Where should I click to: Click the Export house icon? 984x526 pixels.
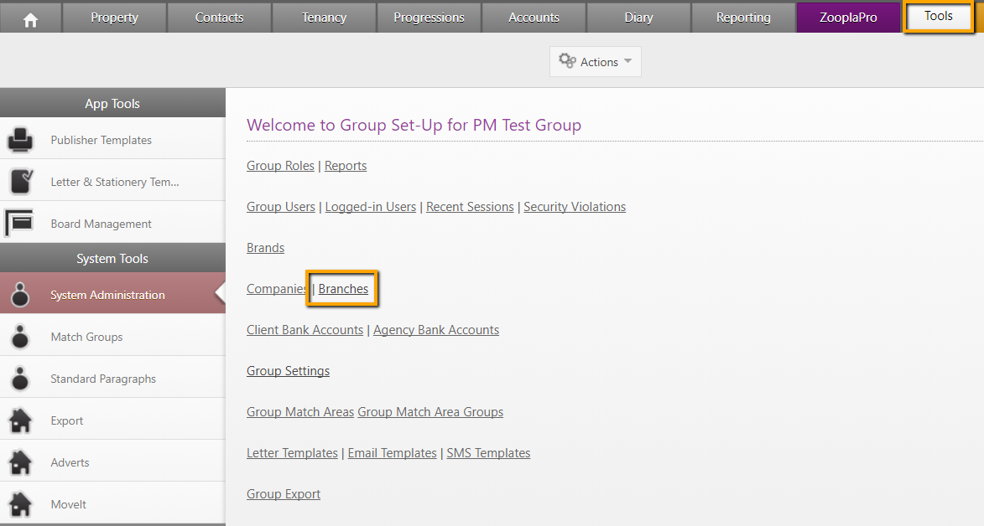pos(20,420)
